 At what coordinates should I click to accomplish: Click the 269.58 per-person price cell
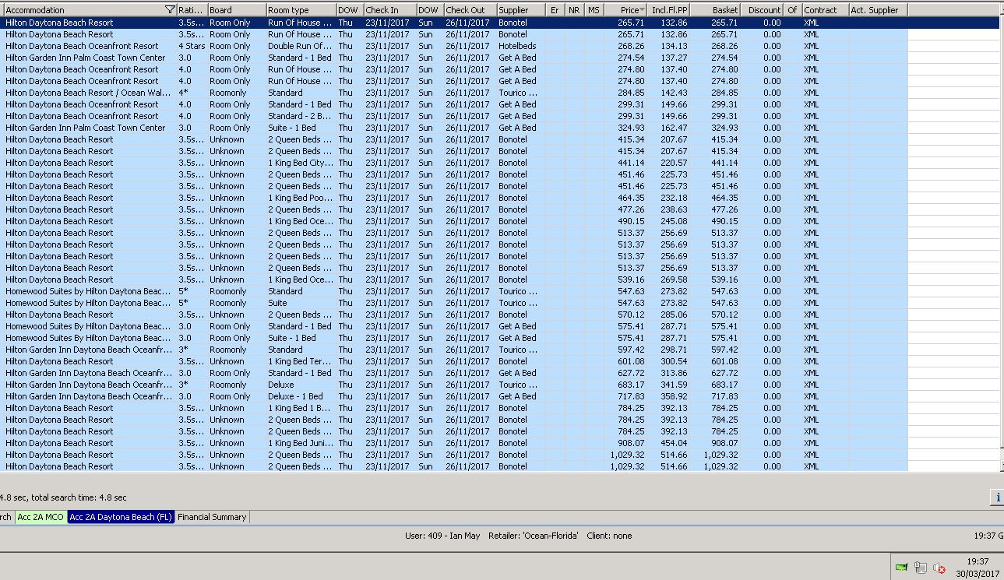(669, 279)
